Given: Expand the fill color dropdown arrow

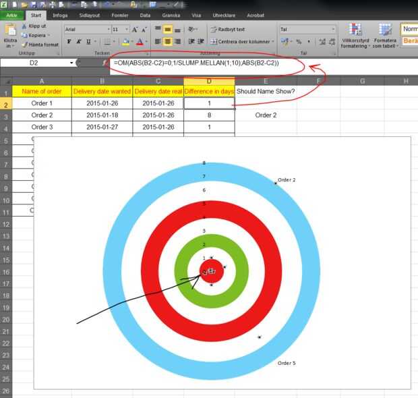Looking at the screenshot, I should click(x=132, y=42).
